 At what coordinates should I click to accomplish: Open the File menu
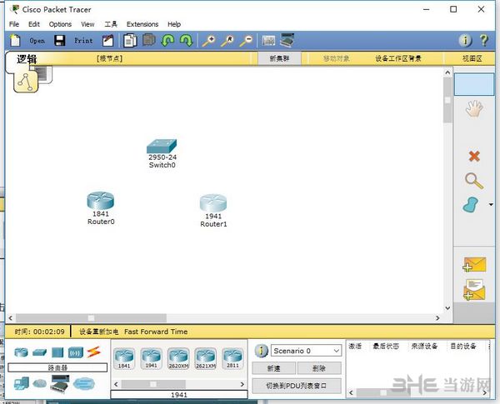(x=14, y=24)
